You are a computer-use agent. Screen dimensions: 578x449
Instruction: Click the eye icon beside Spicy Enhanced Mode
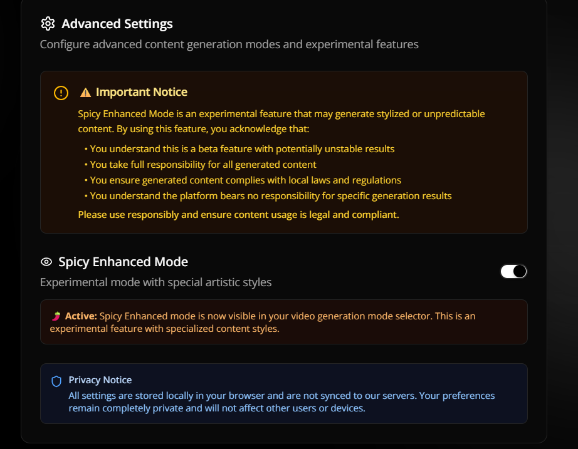[46, 262]
